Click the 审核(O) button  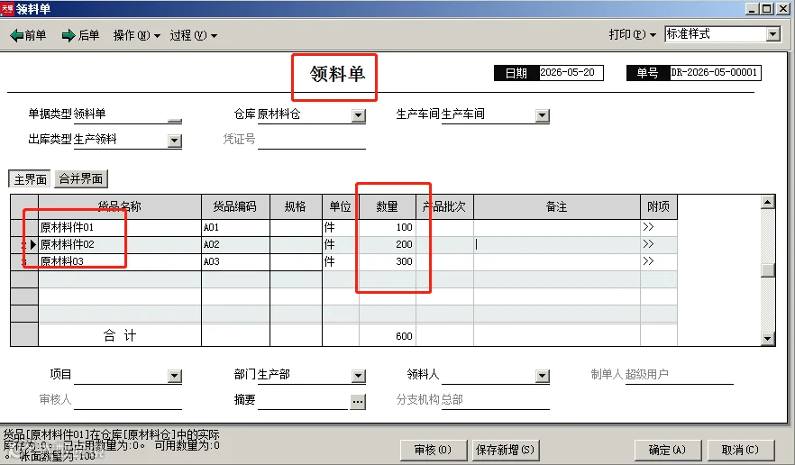(x=433, y=450)
